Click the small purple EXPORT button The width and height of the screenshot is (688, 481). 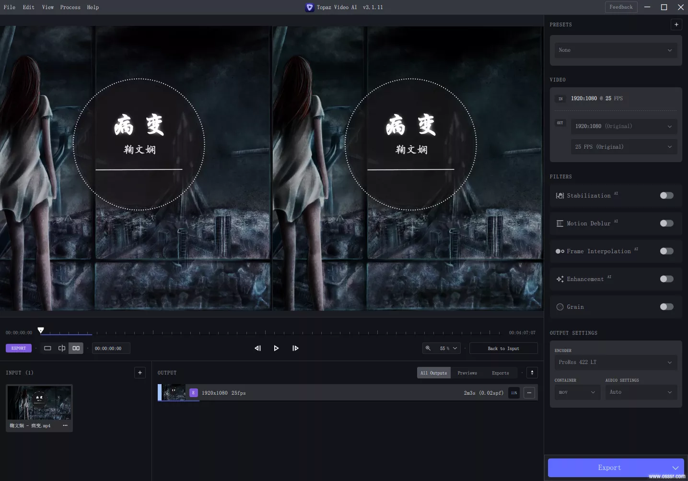coord(19,348)
